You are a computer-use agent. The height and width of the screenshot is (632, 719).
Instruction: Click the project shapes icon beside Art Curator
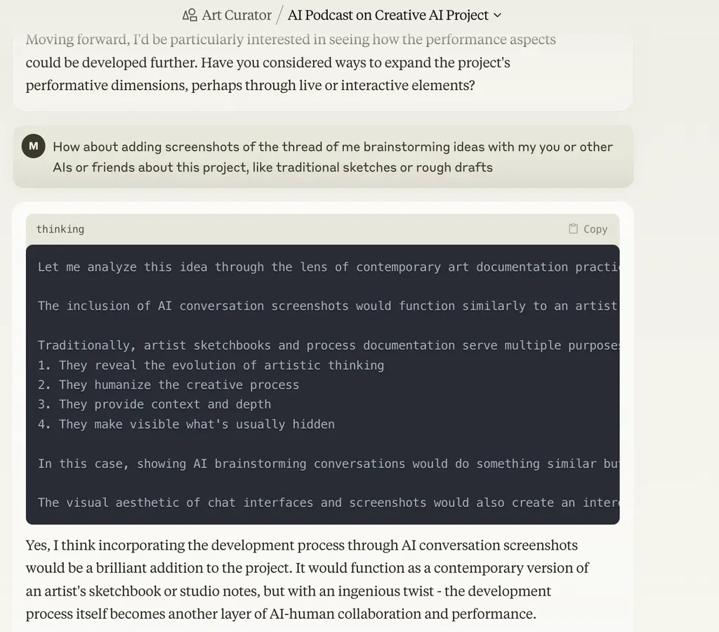click(190, 15)
